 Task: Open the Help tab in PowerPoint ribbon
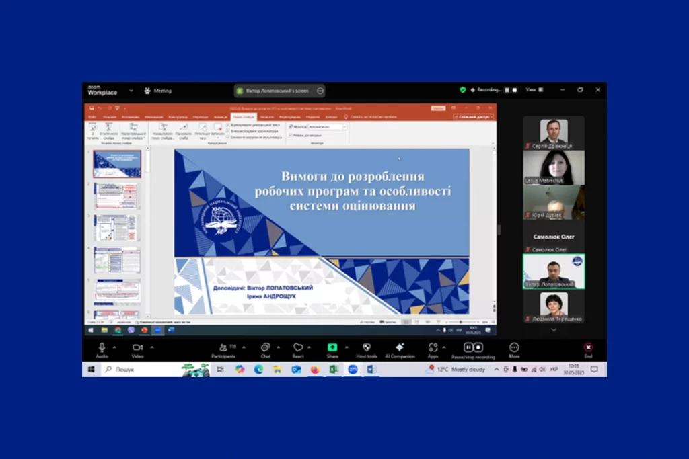click(331, 117)
